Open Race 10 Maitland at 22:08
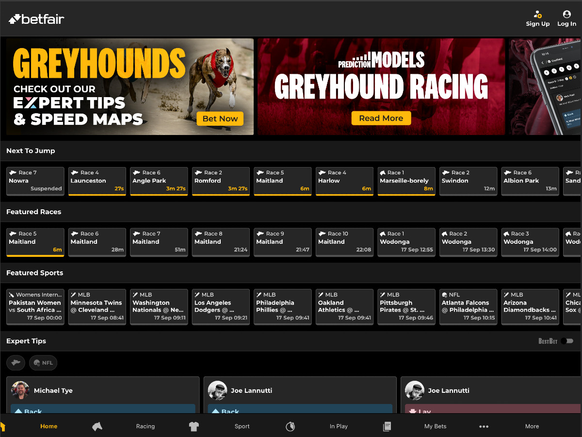This screenshot has height=437, width=582. tap(344, 242)
